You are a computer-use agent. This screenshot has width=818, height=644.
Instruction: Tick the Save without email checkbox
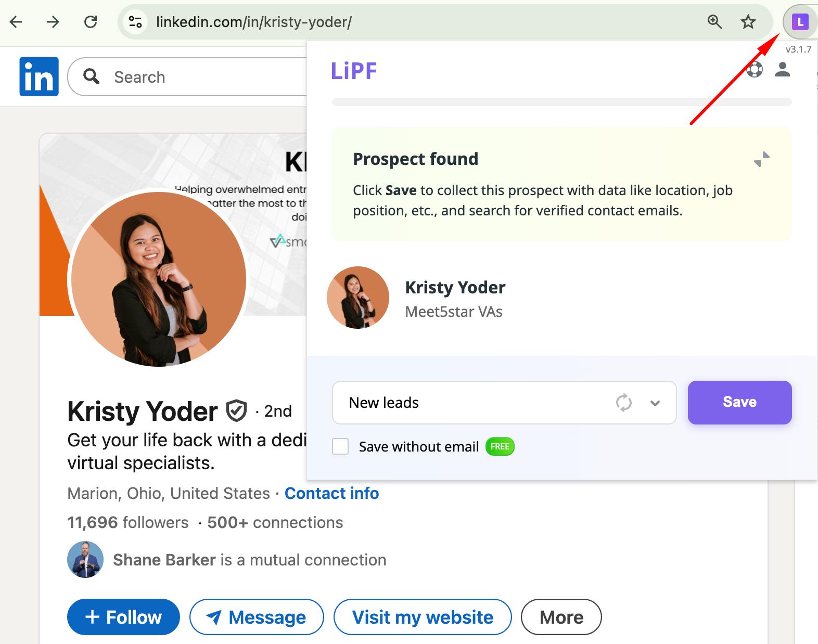tap(340, 446)
